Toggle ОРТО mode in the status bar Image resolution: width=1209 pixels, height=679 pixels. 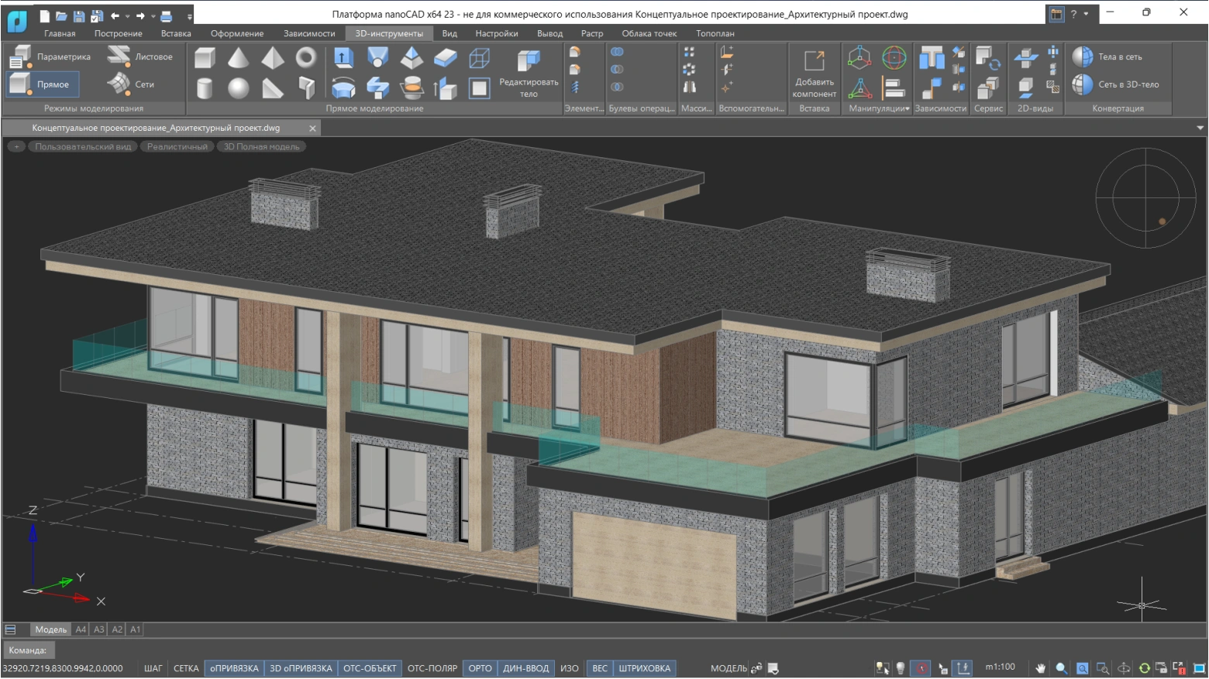[x=480, y=668]
